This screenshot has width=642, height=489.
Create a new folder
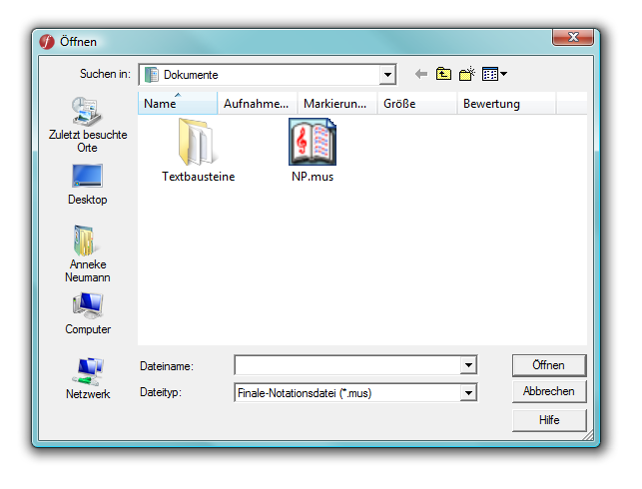pos(466,74)
